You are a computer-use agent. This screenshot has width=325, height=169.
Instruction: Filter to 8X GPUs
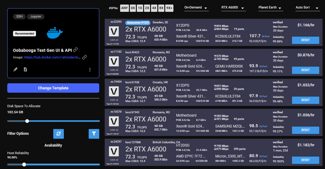[161, 8]
